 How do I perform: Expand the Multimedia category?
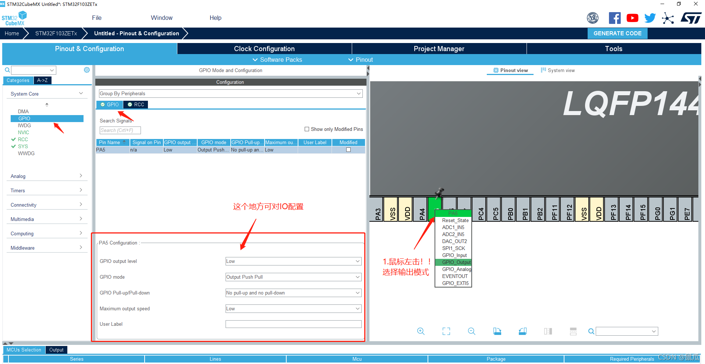point(47,219)
